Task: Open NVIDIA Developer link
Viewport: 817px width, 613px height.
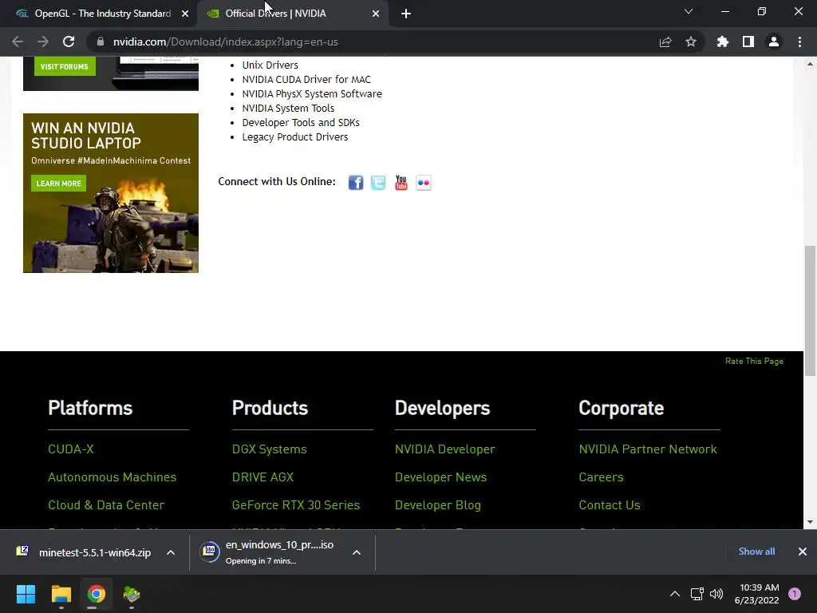Action: pyautogui.click(x=445, y=449)
